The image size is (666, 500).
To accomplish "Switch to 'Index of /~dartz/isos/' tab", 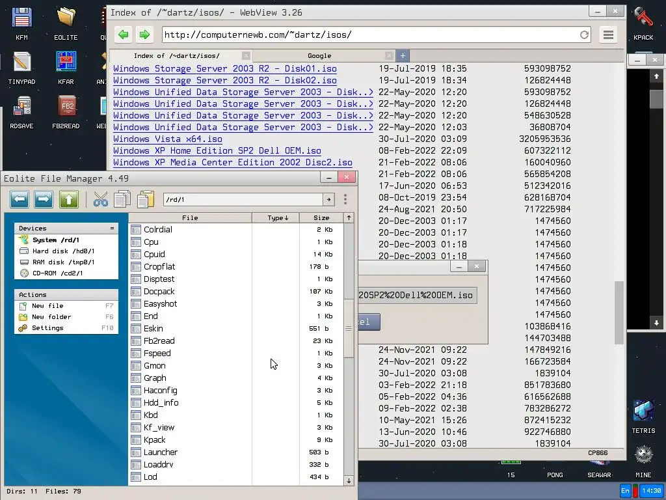I will (177, 56).
